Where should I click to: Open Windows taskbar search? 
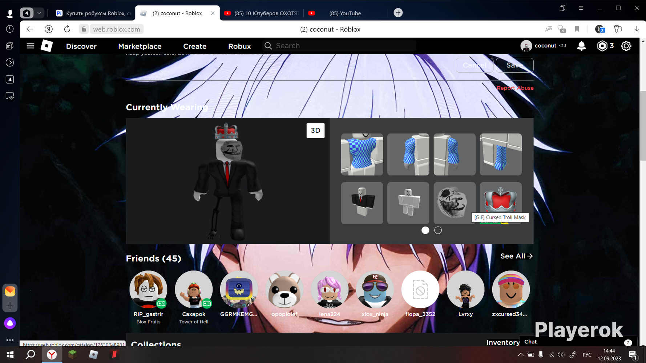pos(31,355)
